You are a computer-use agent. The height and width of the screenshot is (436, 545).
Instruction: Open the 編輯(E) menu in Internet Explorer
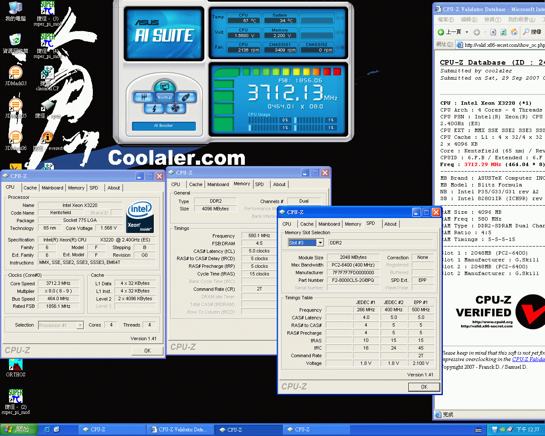click(x=469, y=20)
